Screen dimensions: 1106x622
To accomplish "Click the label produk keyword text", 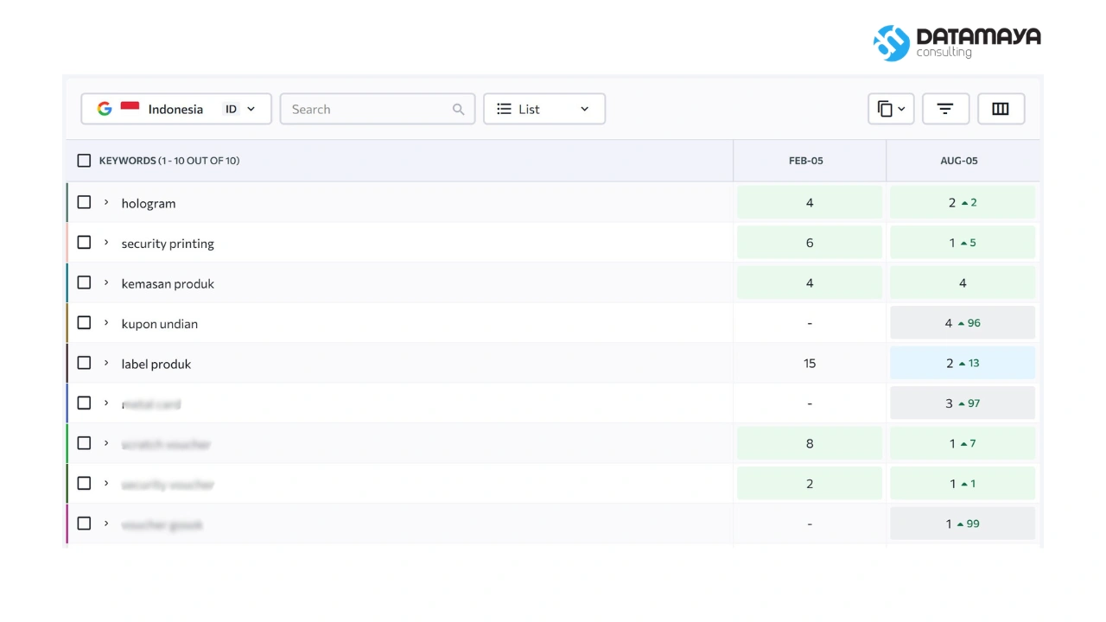I will coord(156,364).
